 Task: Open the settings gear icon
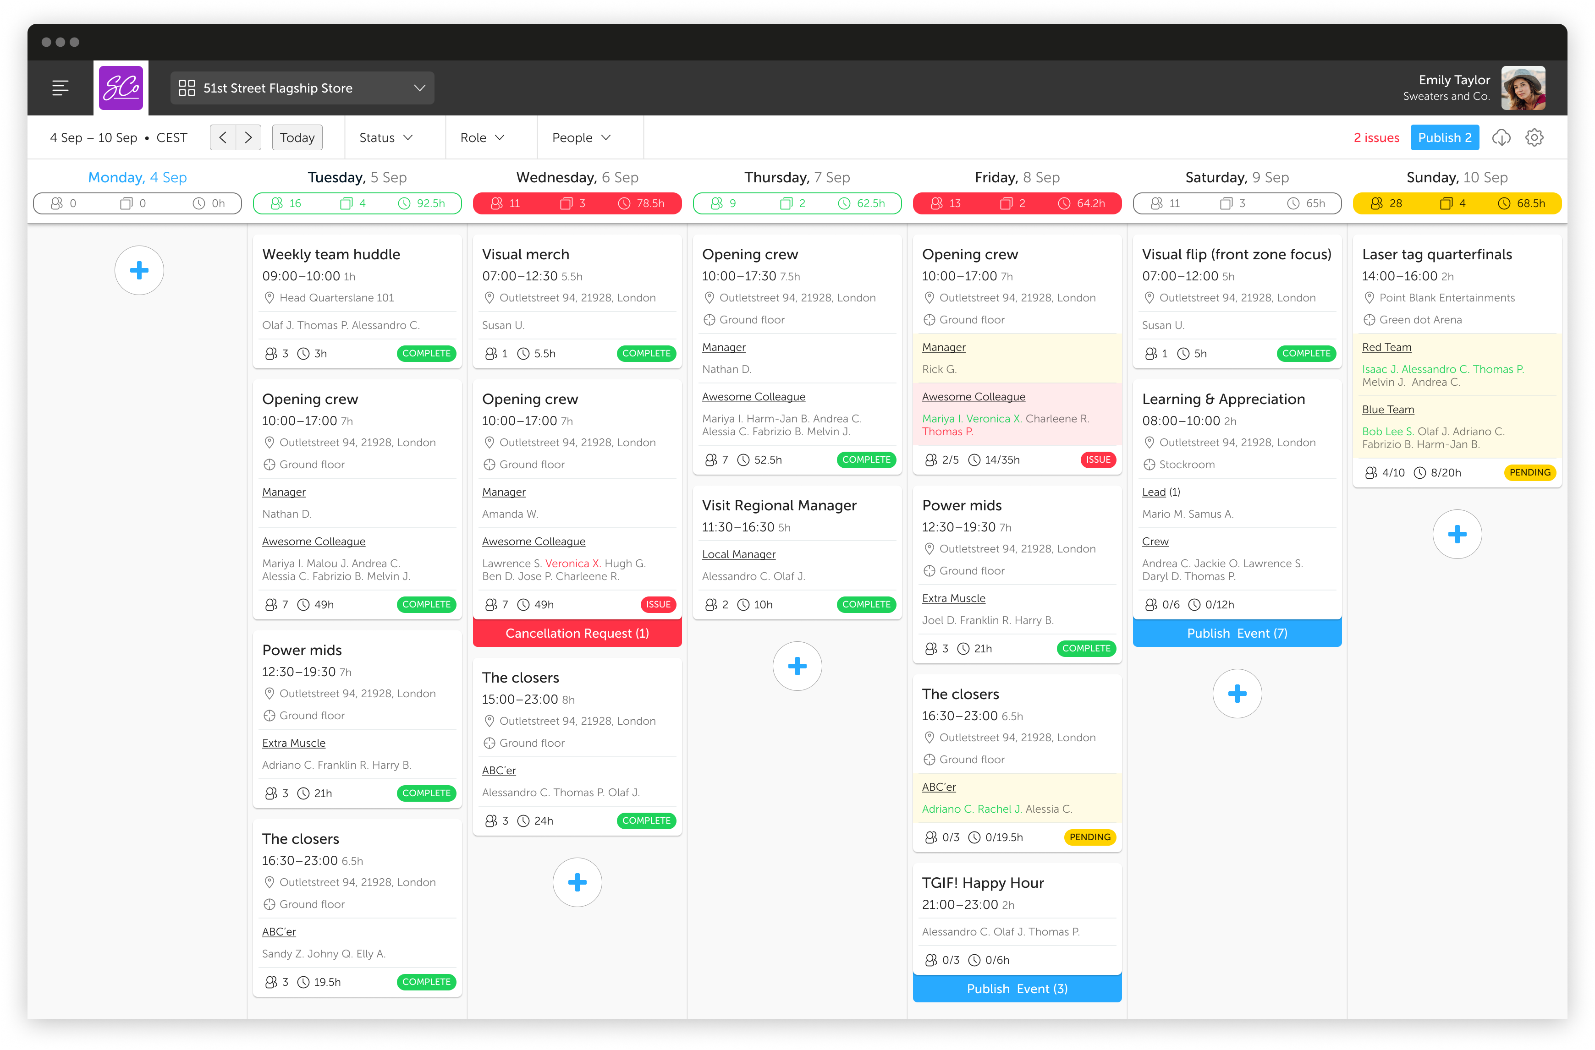click(1534, 137)
